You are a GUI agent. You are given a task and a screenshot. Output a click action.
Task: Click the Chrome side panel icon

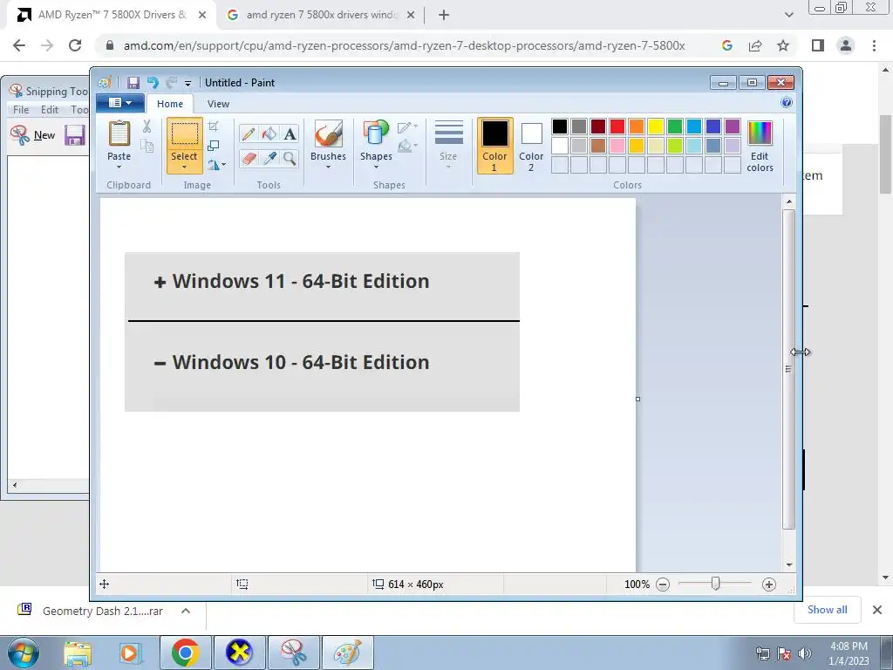click(818, 45)
